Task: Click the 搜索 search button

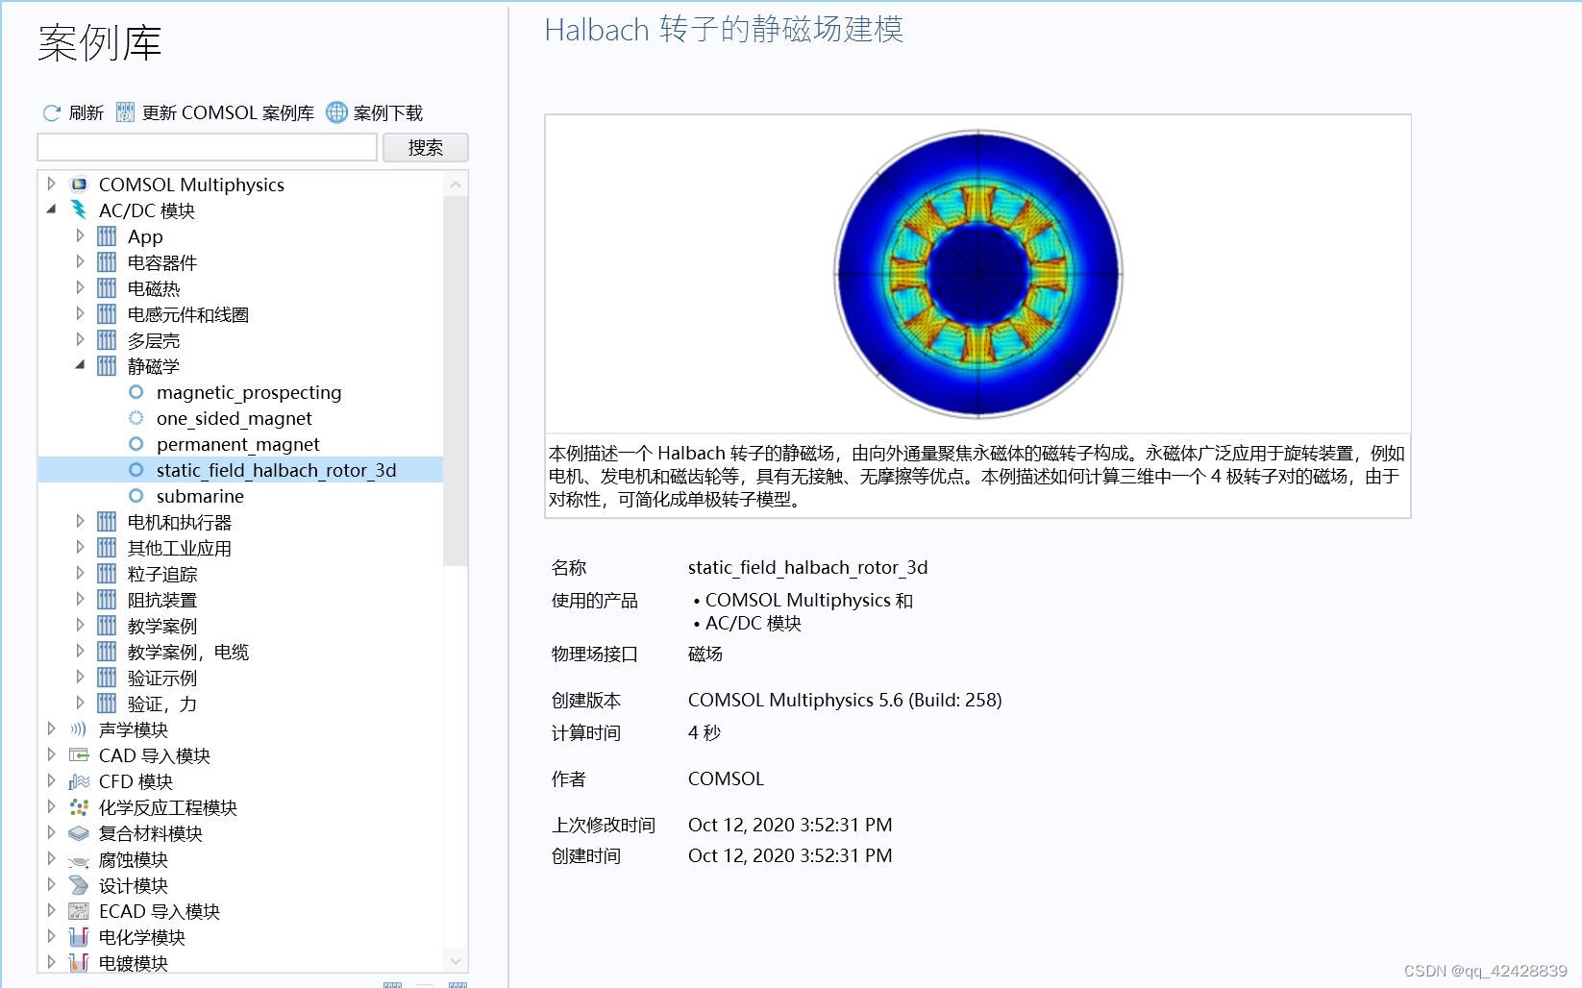Action: coord(426,147)
